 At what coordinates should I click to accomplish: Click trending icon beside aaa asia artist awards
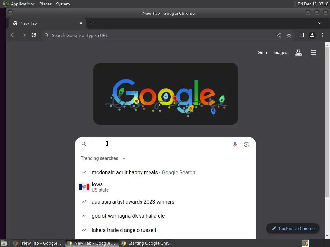coord(84,202)
